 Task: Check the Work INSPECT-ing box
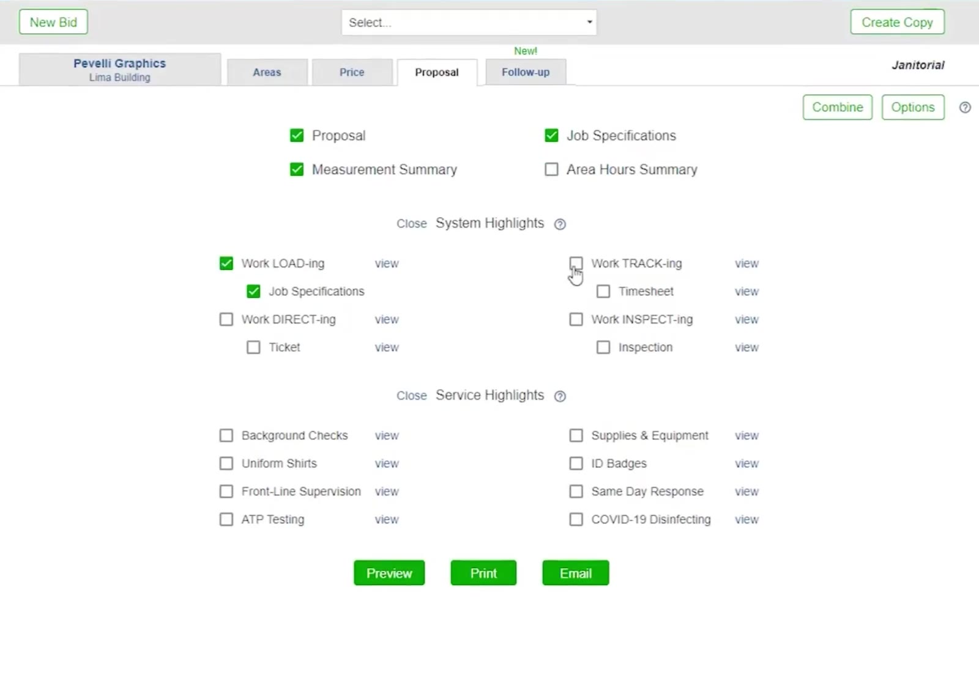click(576, 319)
